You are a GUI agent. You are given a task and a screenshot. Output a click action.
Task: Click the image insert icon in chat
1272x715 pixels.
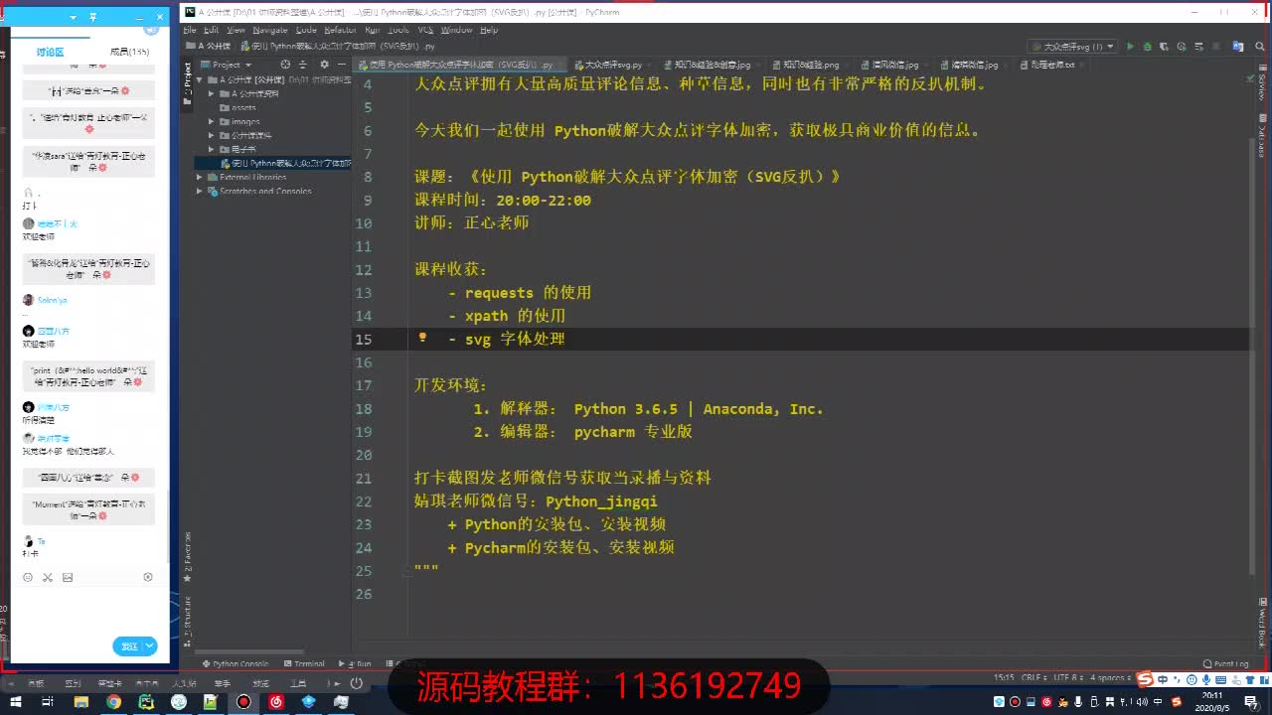(68, 577)
